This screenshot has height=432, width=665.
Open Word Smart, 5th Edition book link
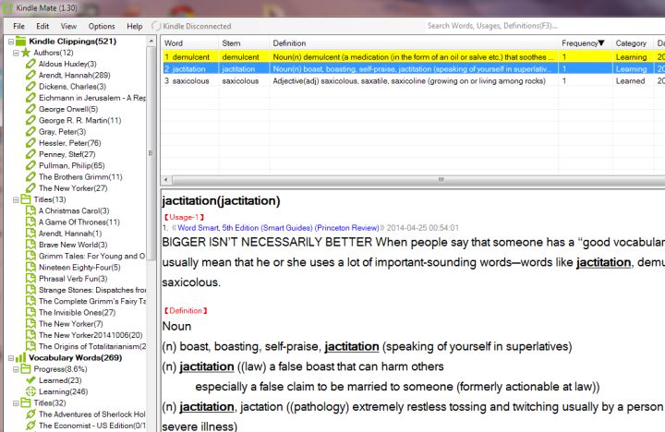278,228
